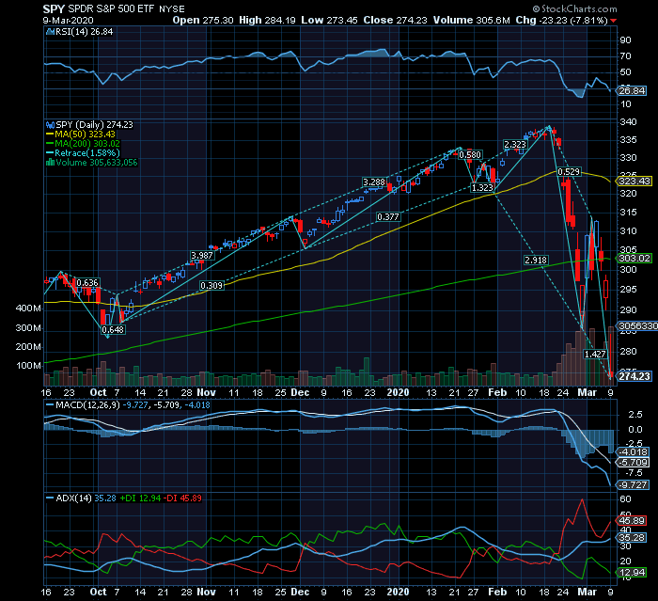Click the +DI 12.94 legend text
Image resolution: width=658 pixels, height=601 pixels.
point(140,498)
